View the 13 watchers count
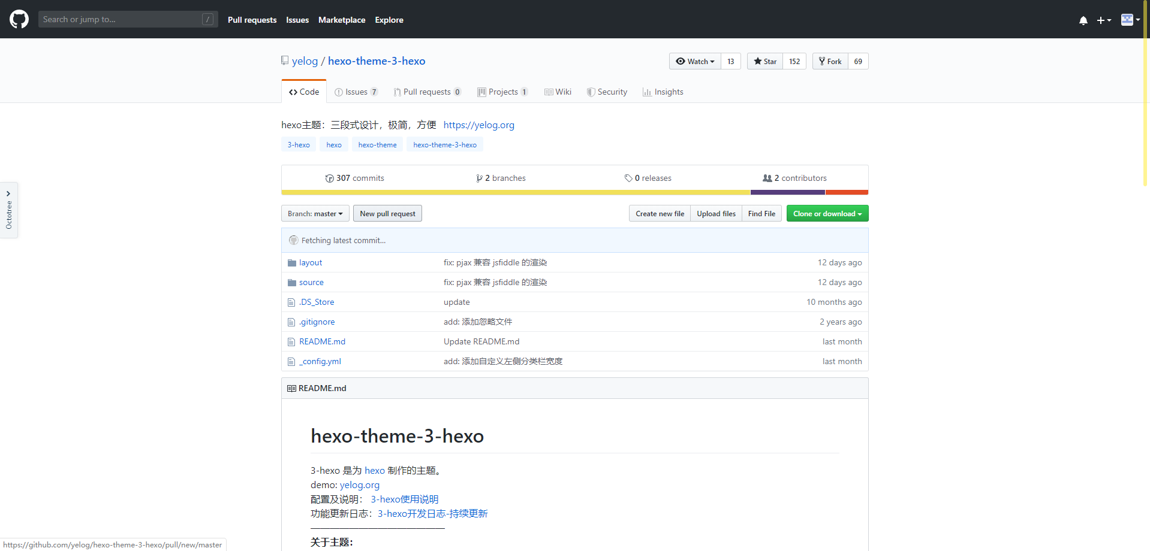This screenshot has height=551, width=1150. [x=731, y=61]
